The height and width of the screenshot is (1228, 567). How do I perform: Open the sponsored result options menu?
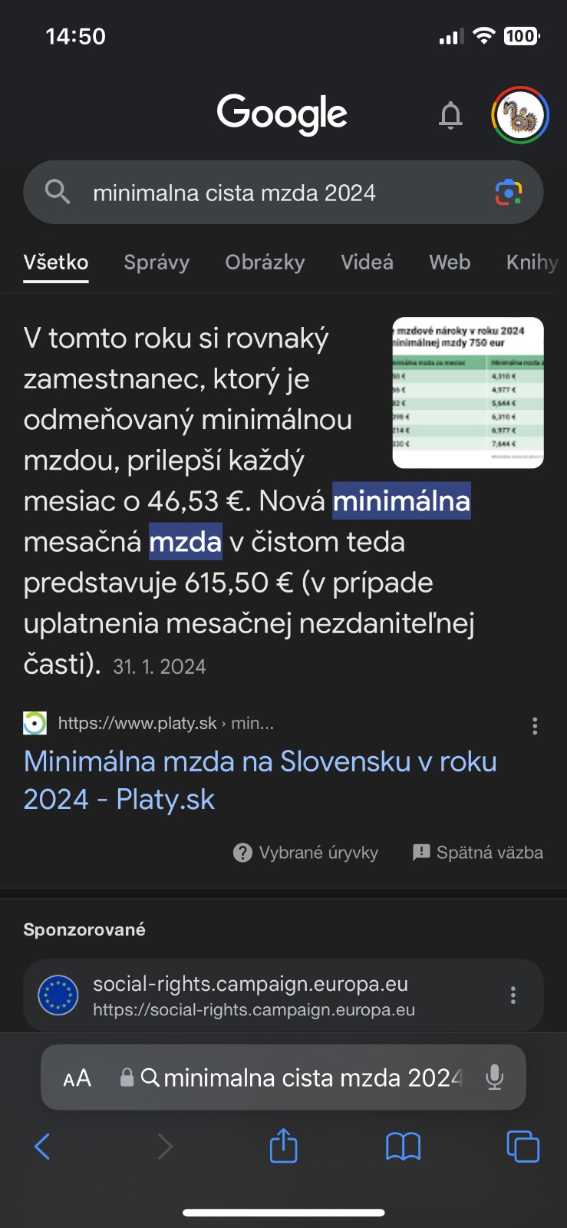[x=513, y=995]
